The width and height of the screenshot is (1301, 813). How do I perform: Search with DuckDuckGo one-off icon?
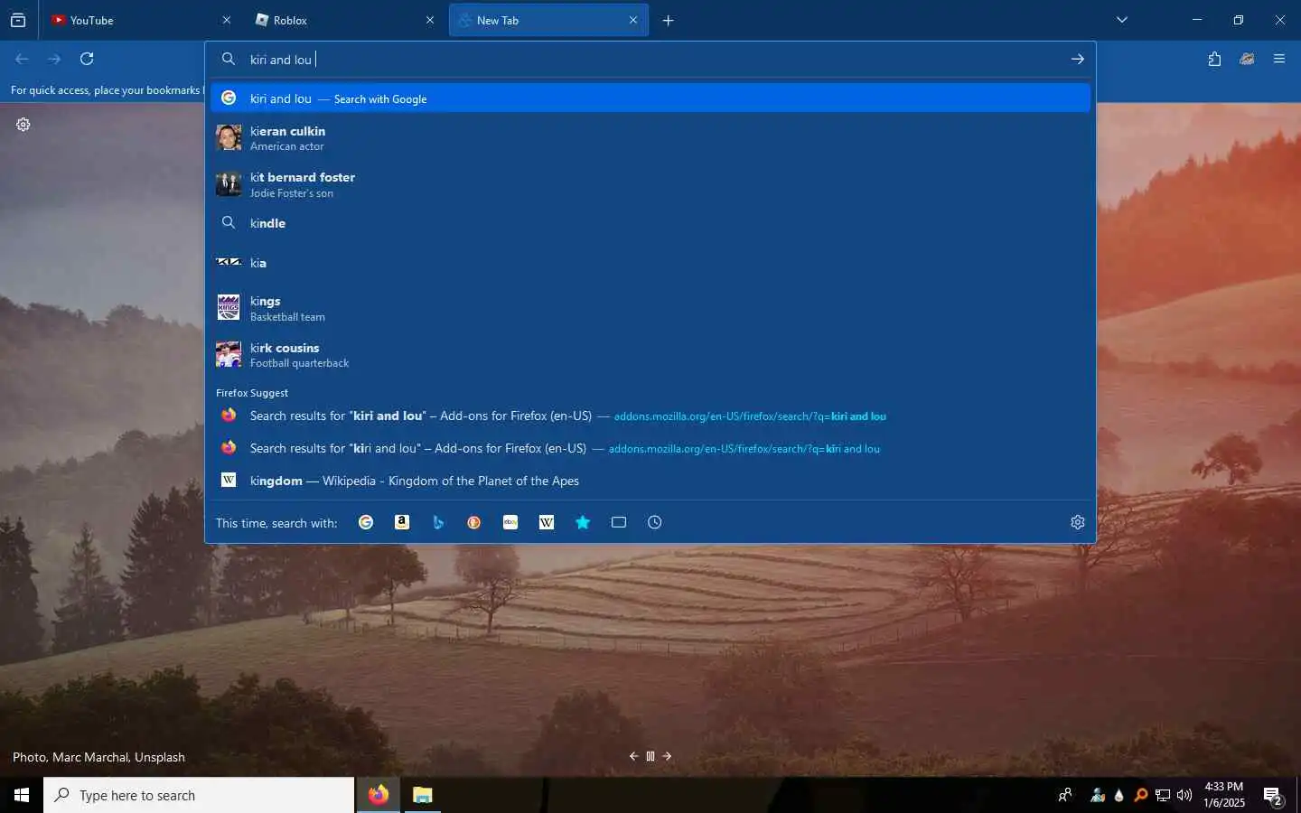[474, 522]
